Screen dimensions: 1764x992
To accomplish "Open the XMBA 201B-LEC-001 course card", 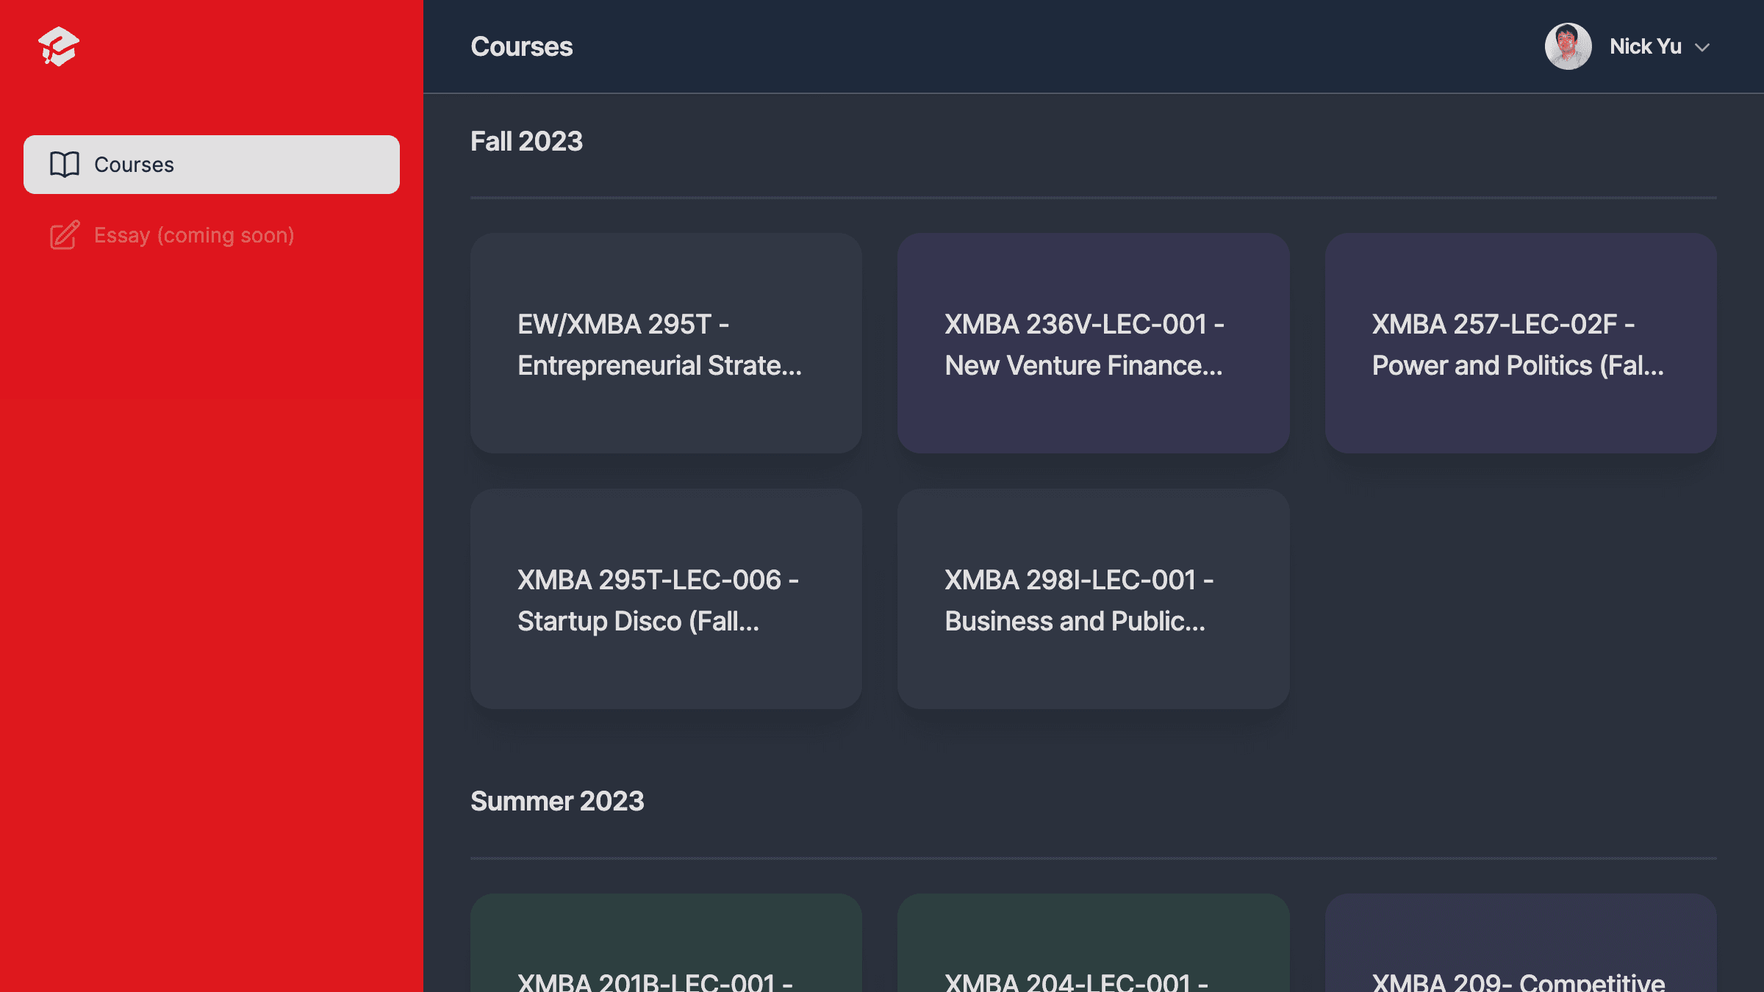I will coord(666,948).
